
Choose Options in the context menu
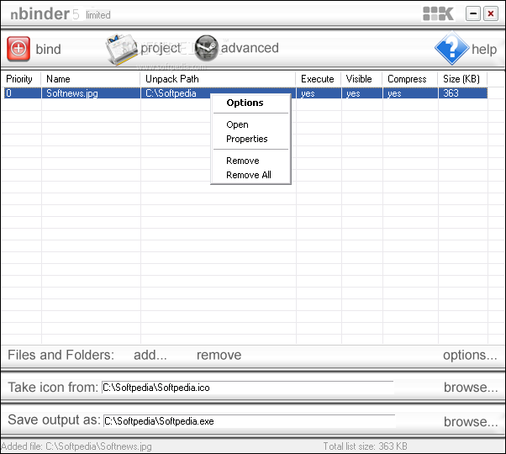point(245,103)
